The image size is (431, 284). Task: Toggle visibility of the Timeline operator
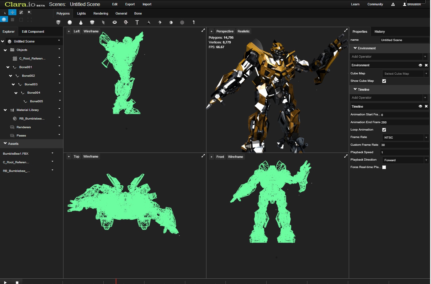click(420, 106)
